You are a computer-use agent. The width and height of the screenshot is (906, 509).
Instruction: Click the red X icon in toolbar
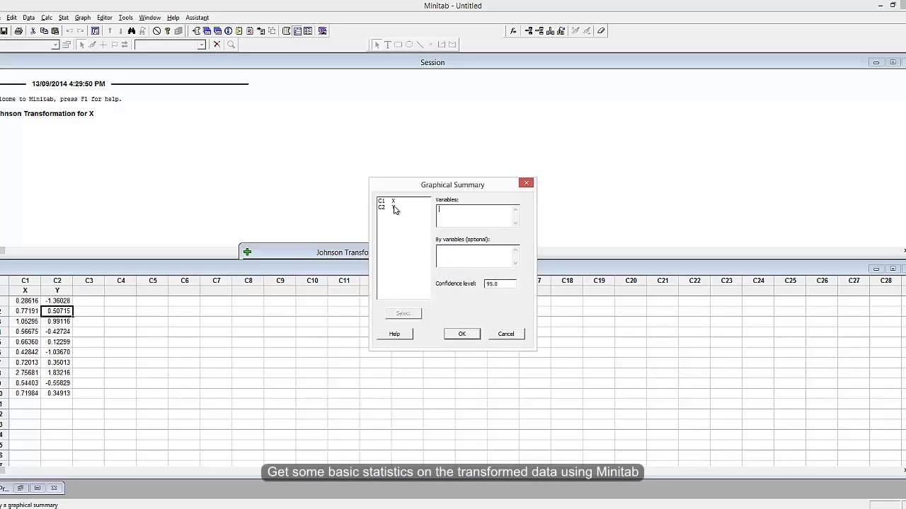pos(217,45)
